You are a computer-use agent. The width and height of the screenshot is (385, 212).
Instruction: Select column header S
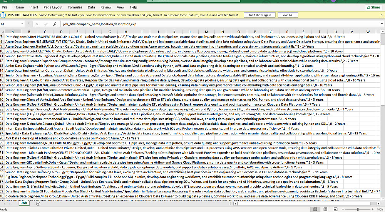pos(303,32)
